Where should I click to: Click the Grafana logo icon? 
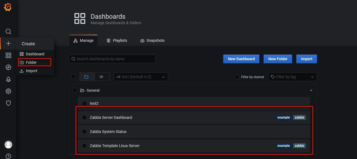[x=8, y=7]
